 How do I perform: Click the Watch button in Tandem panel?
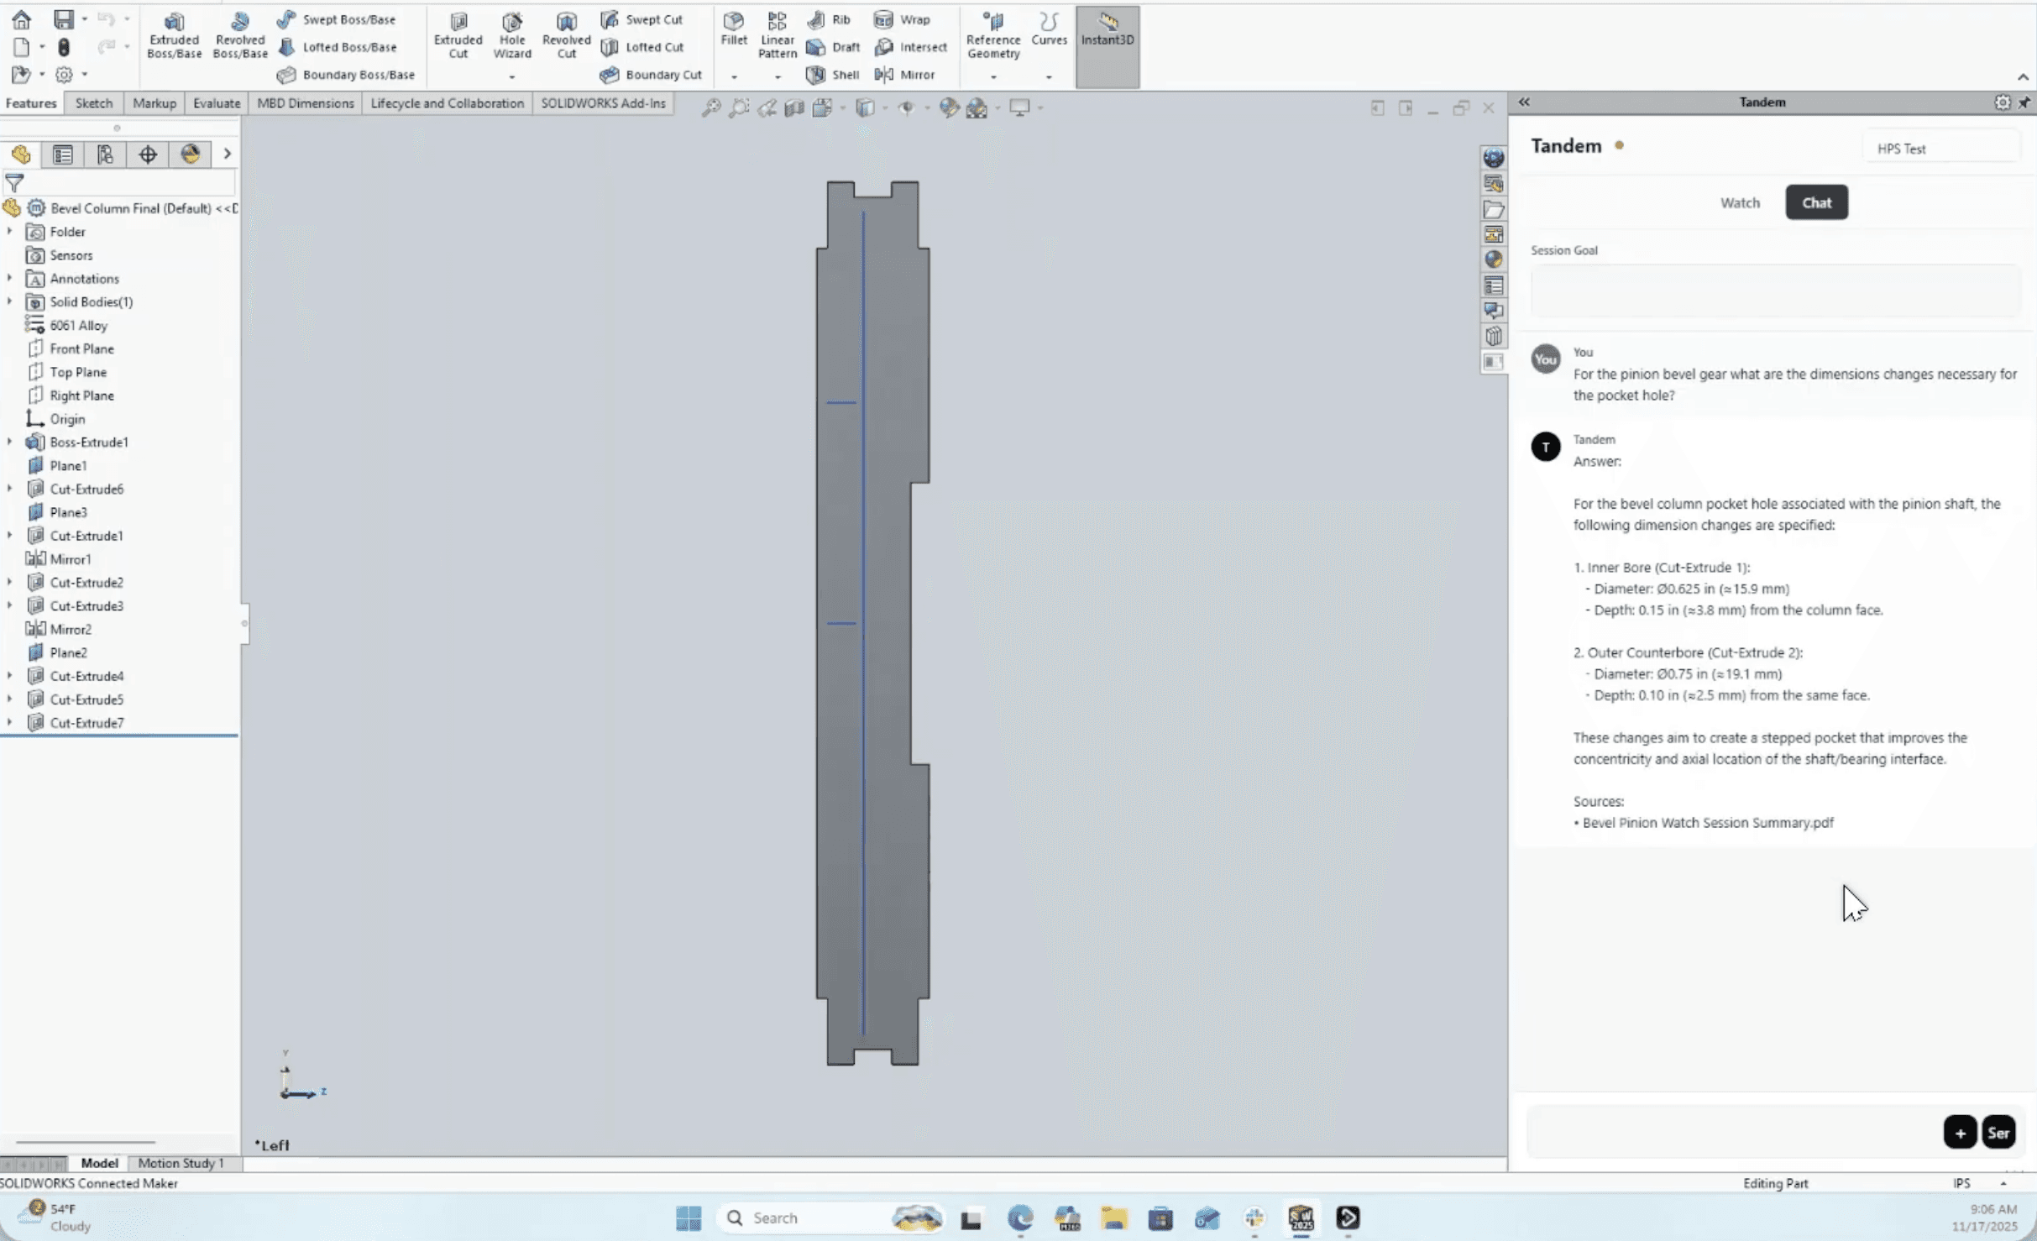[x=1740, y=202]
